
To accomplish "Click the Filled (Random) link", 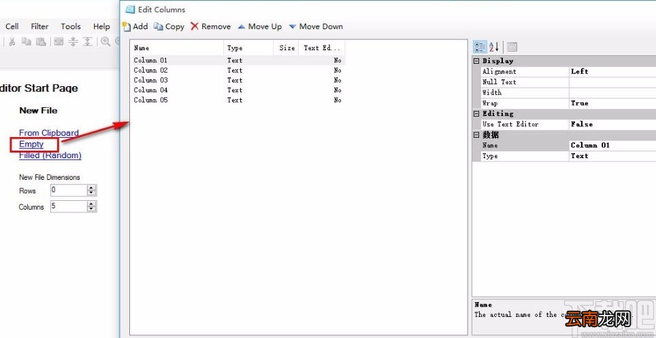I will [x=50, y=155].
